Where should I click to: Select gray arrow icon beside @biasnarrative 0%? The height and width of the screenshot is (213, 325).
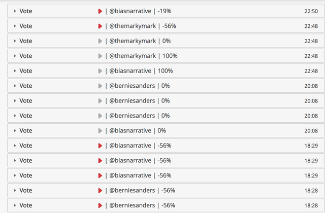coord(101,131)
